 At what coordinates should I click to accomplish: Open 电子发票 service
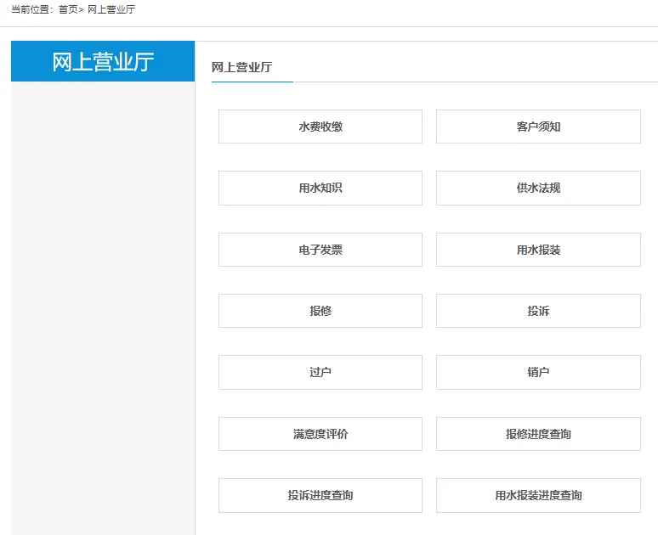[x=320, y=250]
